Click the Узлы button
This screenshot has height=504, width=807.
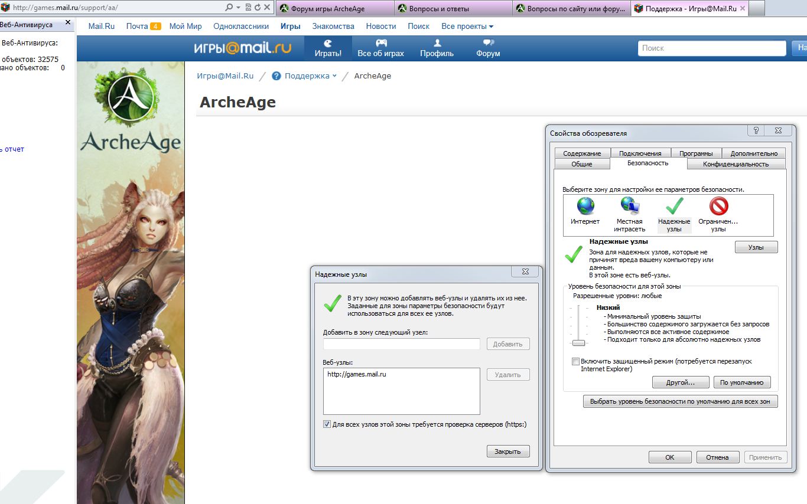[x=756, y=247]
